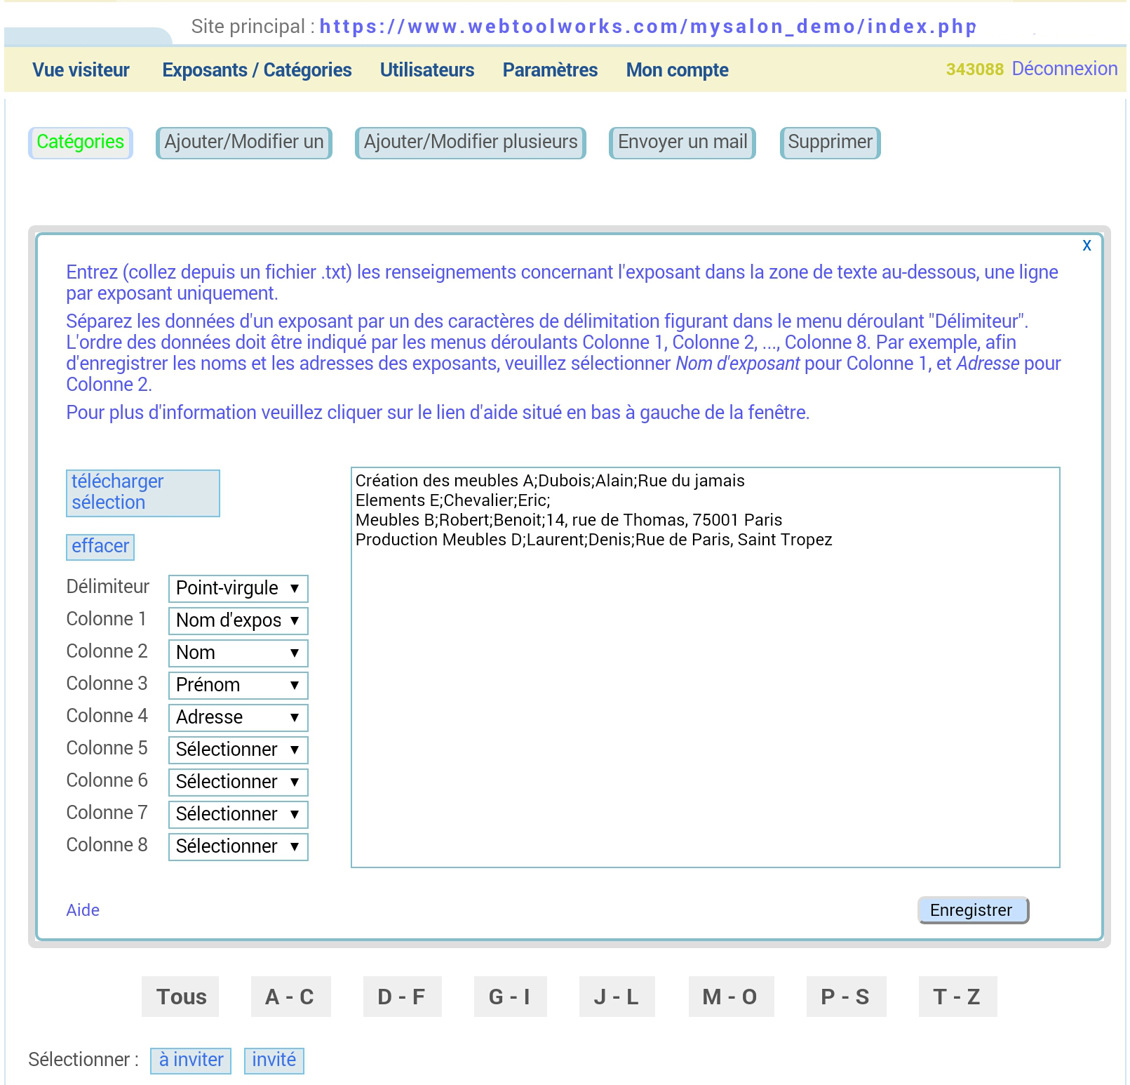Open the Délimiteur dropdown
This screenshot has width=1130, height=1085.
click(238, 588)
